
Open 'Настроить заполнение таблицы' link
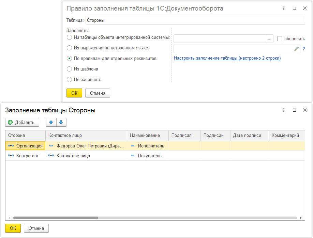click(227, 58)
